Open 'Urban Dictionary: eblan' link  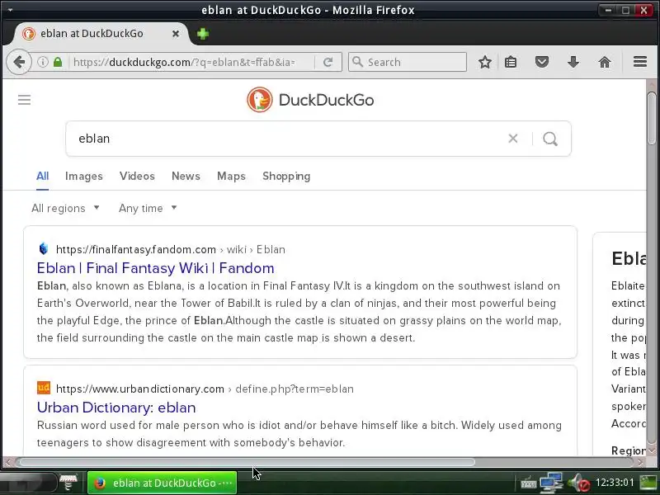[x=116, y=407]
